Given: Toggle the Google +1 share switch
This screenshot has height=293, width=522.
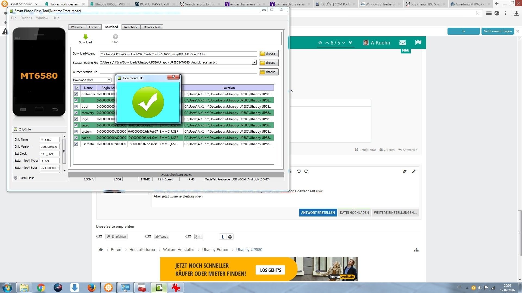Looking at the screenshot, I should (188, 237).
